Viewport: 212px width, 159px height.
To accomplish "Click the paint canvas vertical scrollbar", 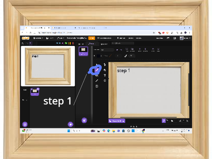I will pos(189,89).
